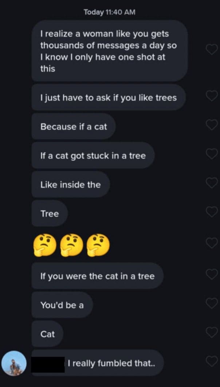Screen dimensions: 220x387
Task: Tap heart beside "If you were the cat"
Action: [212, 274]
